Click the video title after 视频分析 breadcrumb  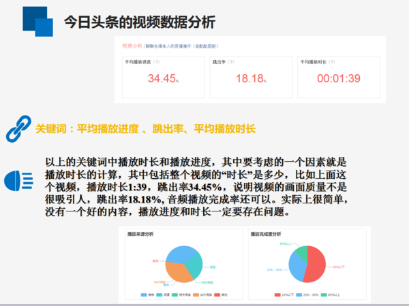pos(182,46)
